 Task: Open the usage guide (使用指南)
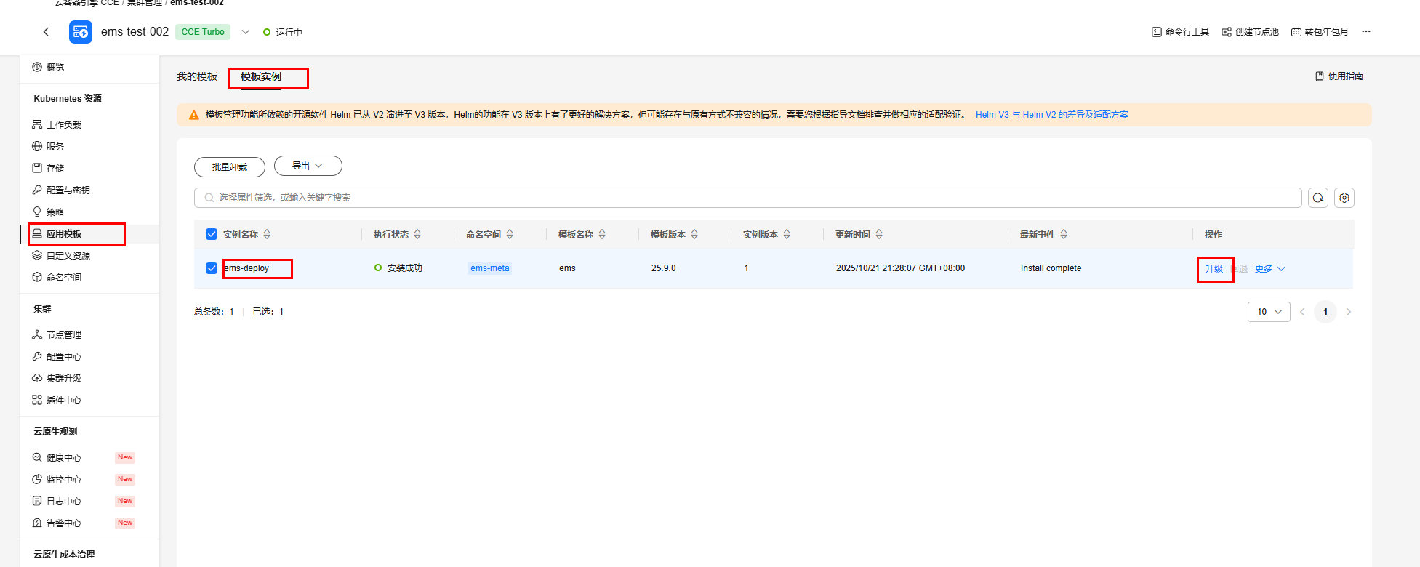pyautogui.click(x=1339, y=76)
